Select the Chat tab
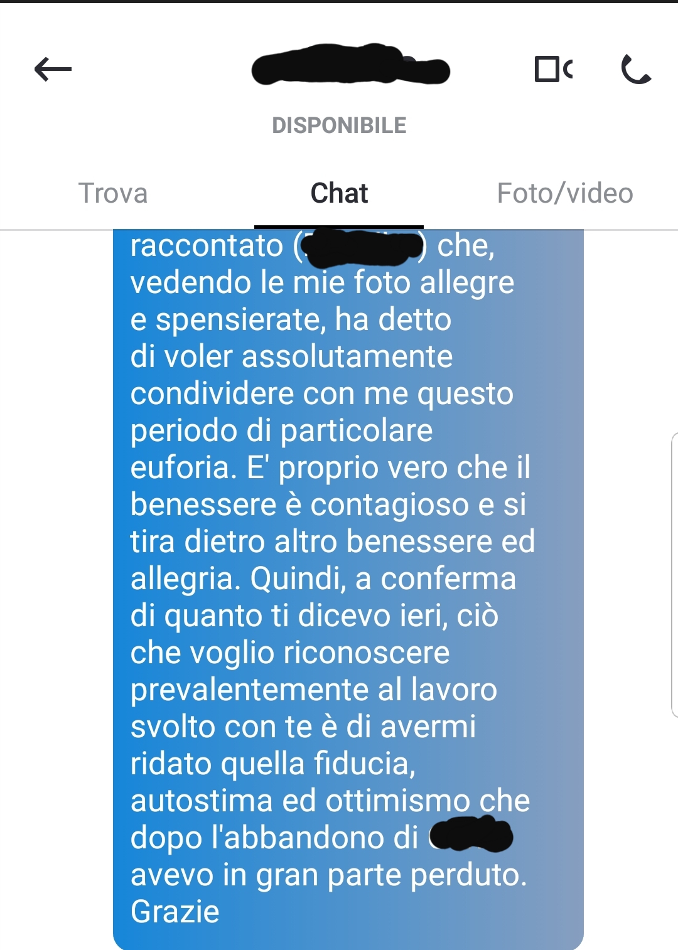The image size is (678, 950). point(339,193)
